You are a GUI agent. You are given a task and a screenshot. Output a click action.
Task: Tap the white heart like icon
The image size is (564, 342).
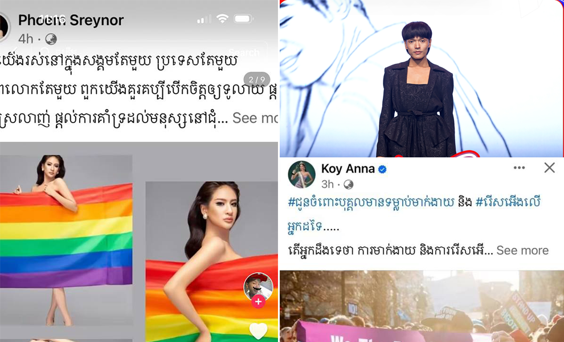tap(258, 331)
